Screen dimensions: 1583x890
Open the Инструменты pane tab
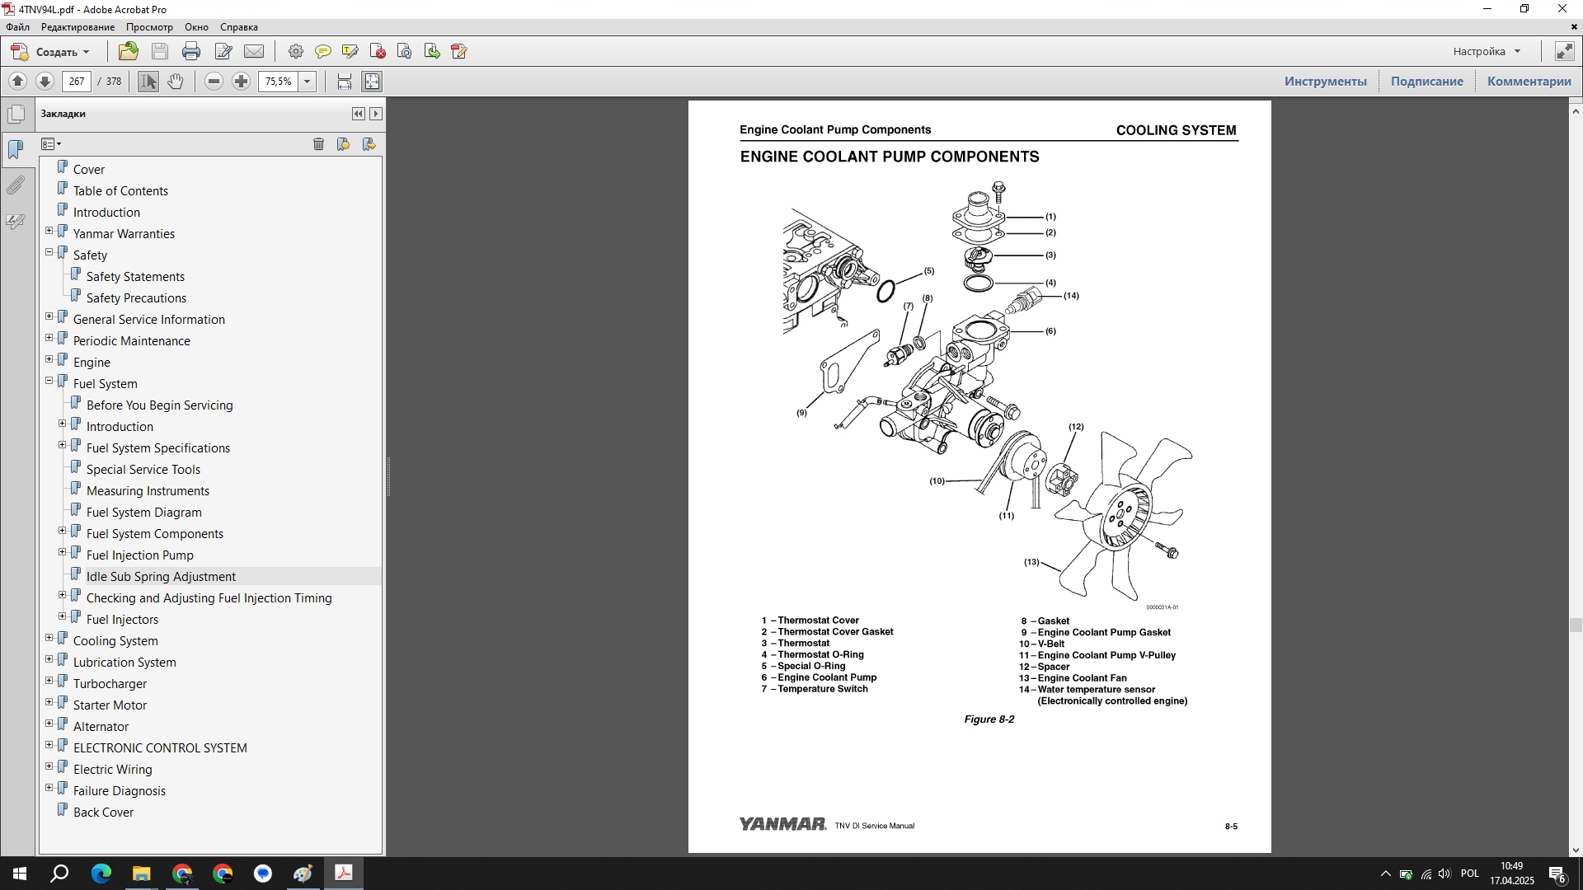pos(1325,82)
